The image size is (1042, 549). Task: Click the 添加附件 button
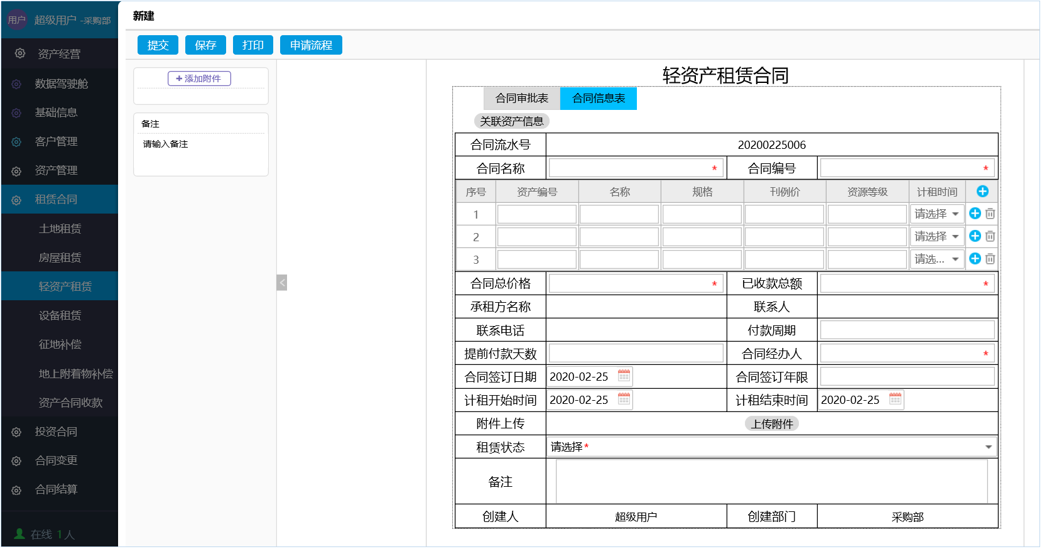[x=199, y=79]
